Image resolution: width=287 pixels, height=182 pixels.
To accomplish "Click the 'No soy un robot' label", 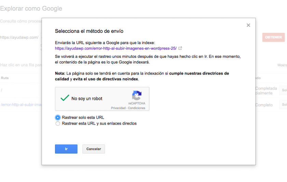I will coord(87,99).
